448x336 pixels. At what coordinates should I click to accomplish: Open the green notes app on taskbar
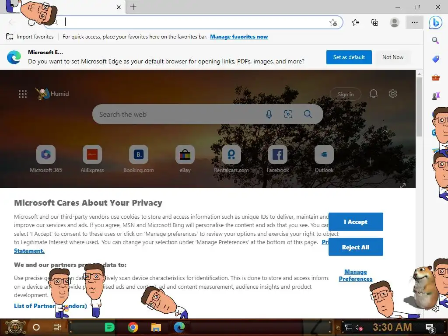(109, 327)
